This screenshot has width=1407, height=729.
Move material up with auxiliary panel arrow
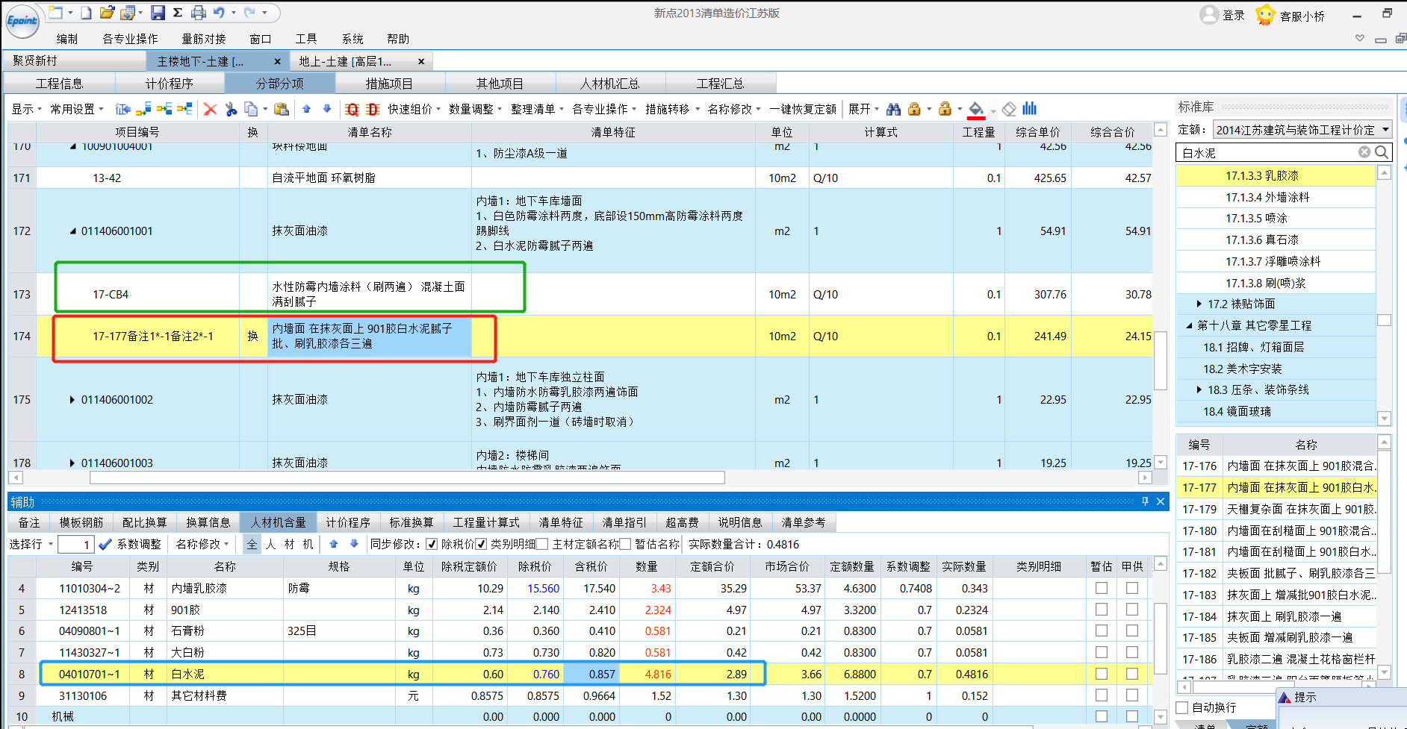click(334, 544)
